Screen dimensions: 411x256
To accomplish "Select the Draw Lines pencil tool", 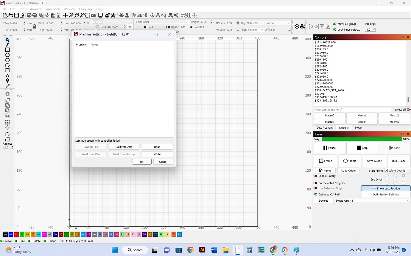I will (x=7, y=45).
